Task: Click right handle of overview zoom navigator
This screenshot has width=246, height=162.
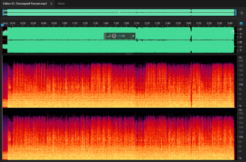Action: pyautogui.click(x=235, y=13)
